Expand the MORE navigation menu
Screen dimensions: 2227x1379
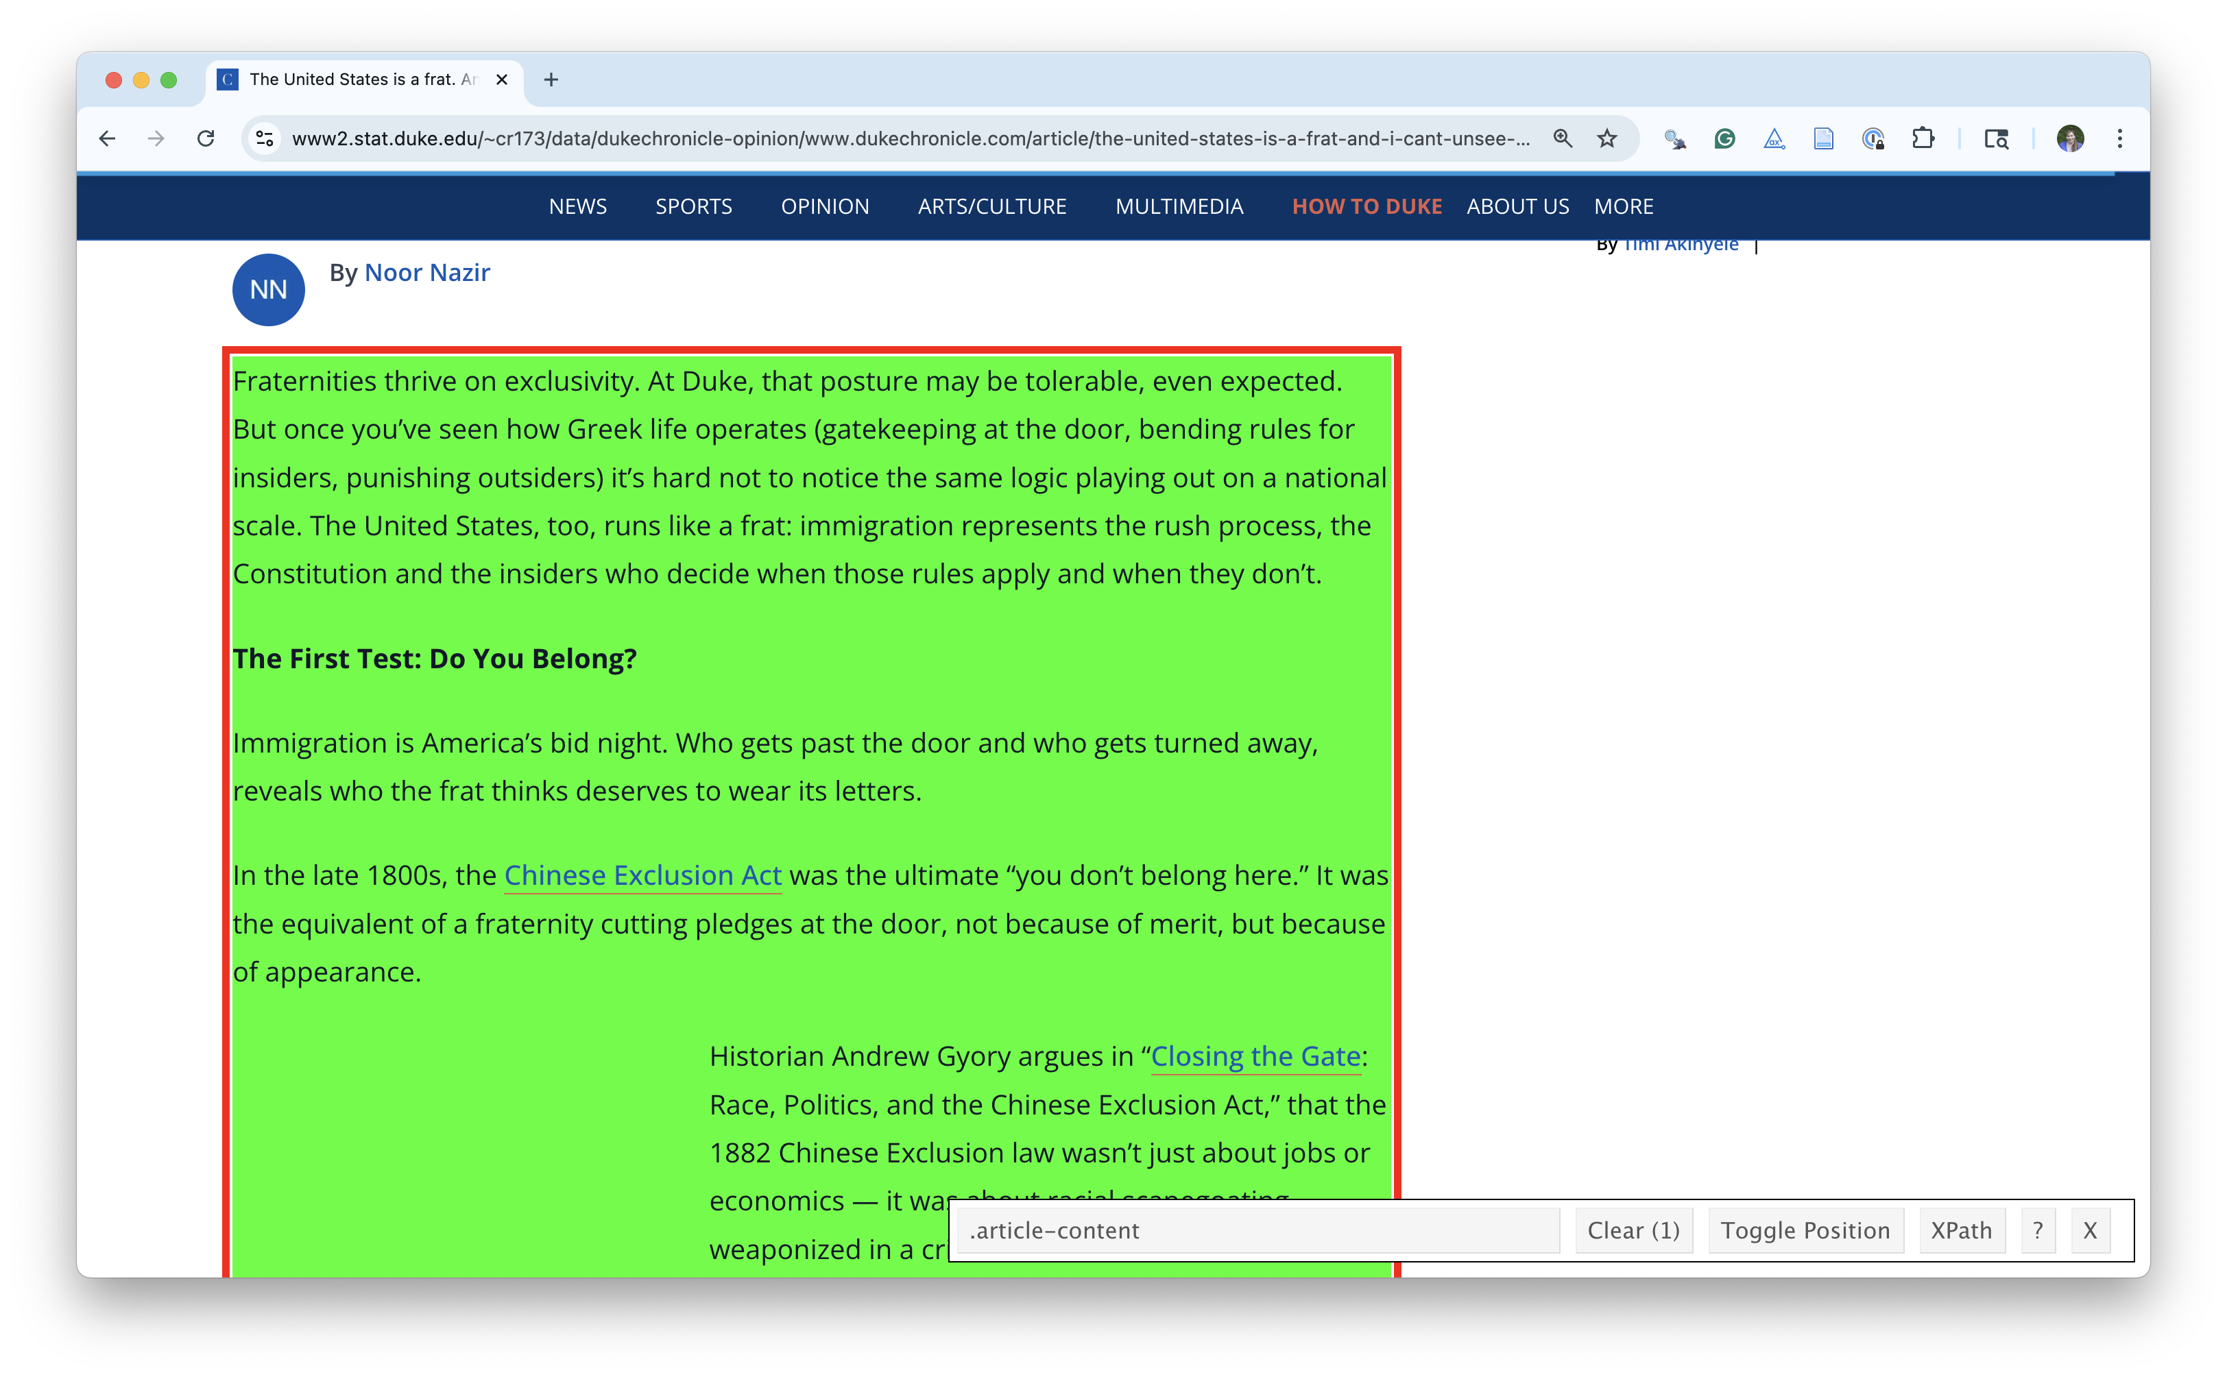tap(1623, 207)
